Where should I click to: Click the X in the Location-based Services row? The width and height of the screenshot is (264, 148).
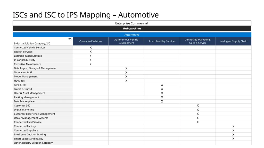90,56
